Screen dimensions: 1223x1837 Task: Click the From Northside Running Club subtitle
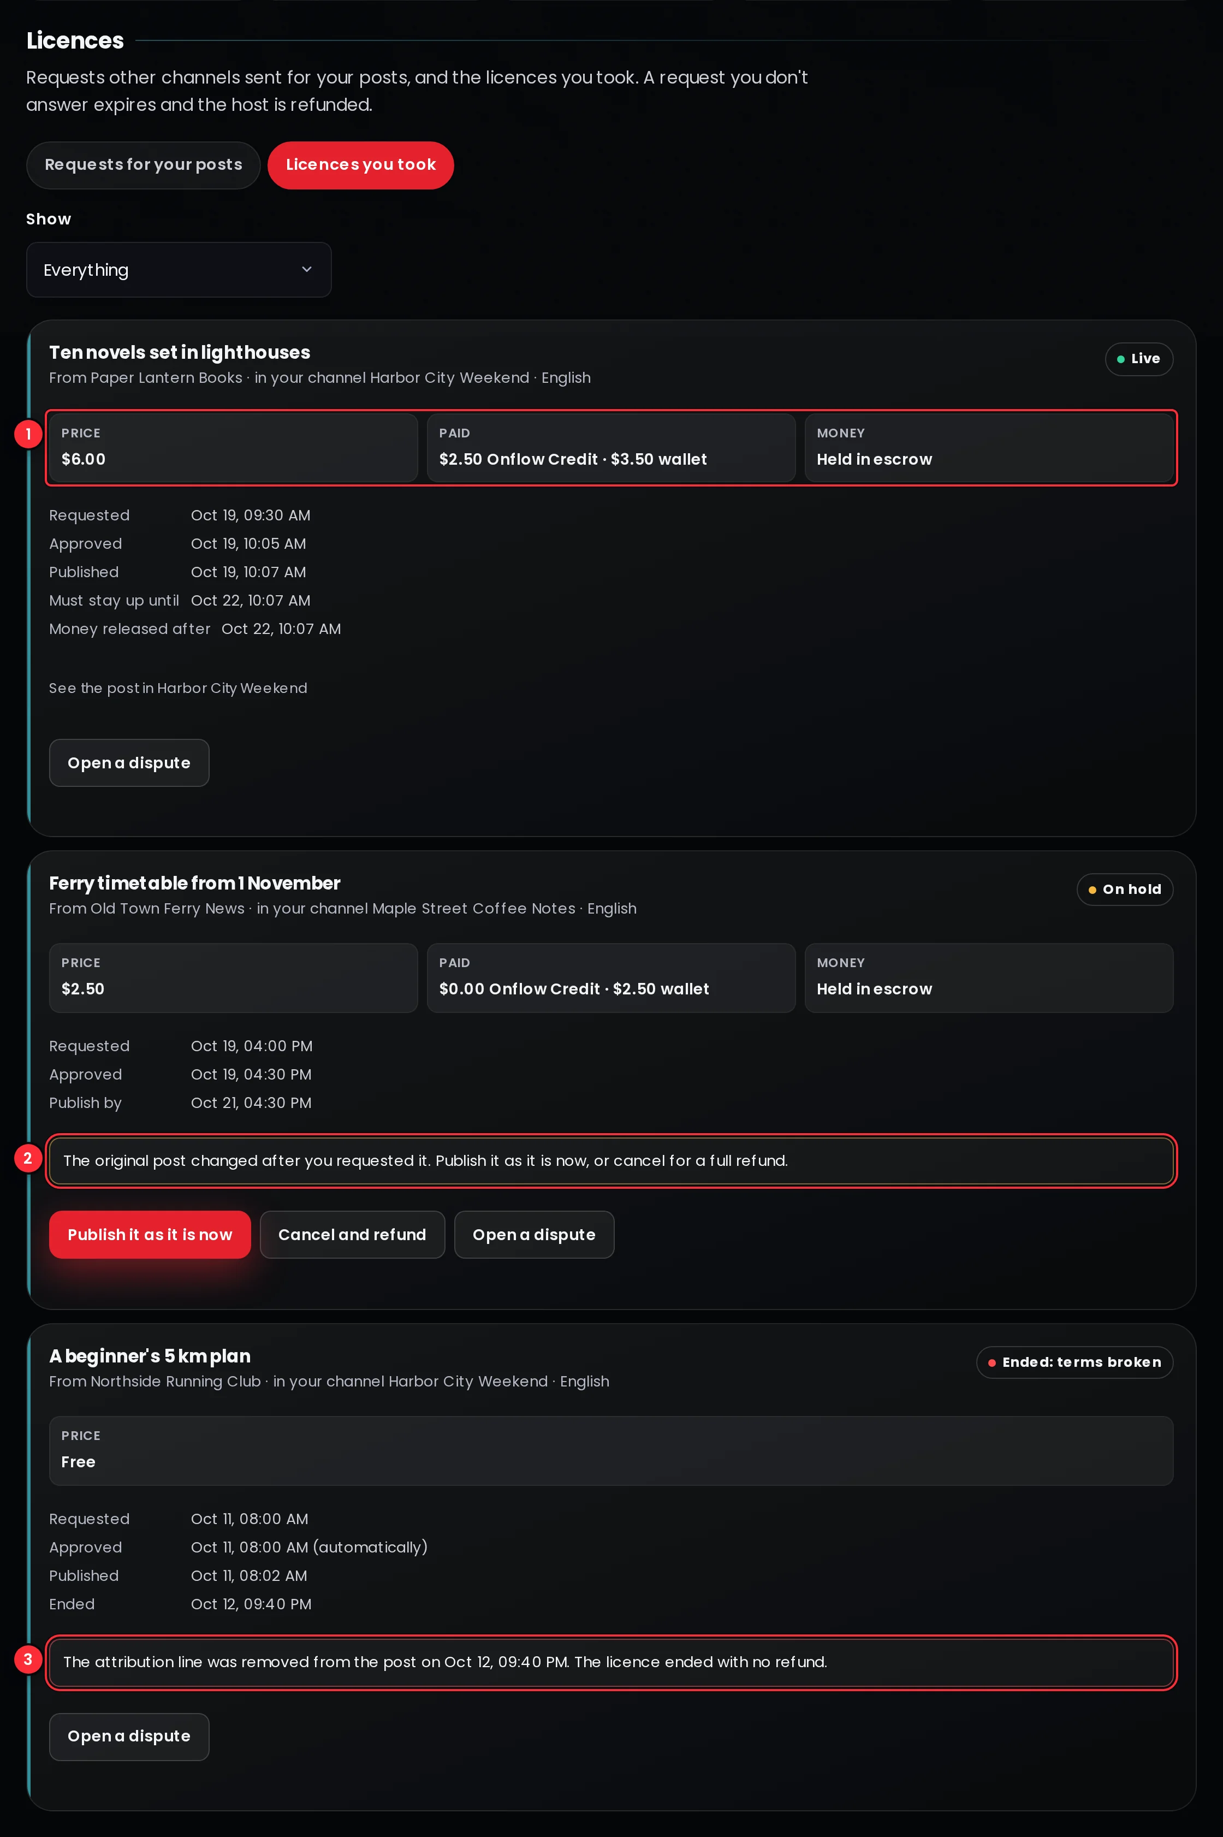coord(329,1380)
